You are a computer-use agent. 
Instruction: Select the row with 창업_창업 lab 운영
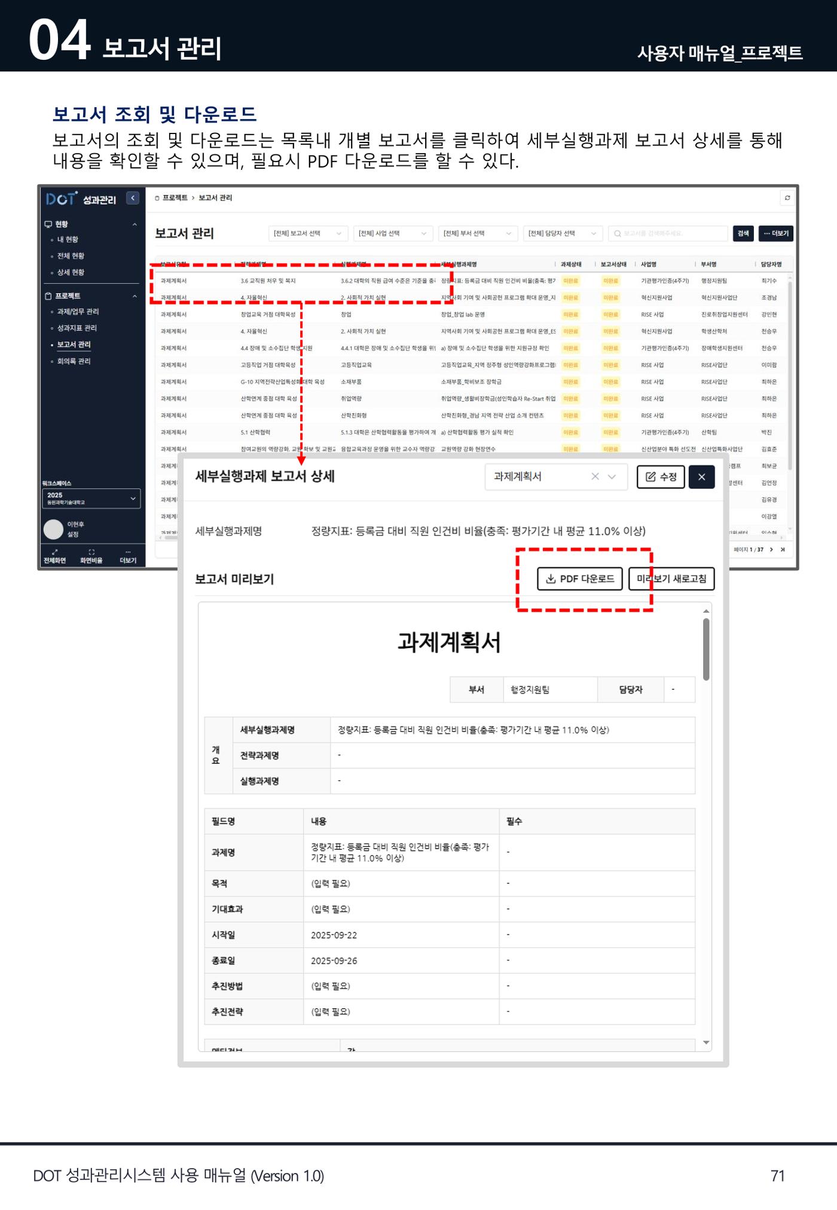[x=472, y=314]
